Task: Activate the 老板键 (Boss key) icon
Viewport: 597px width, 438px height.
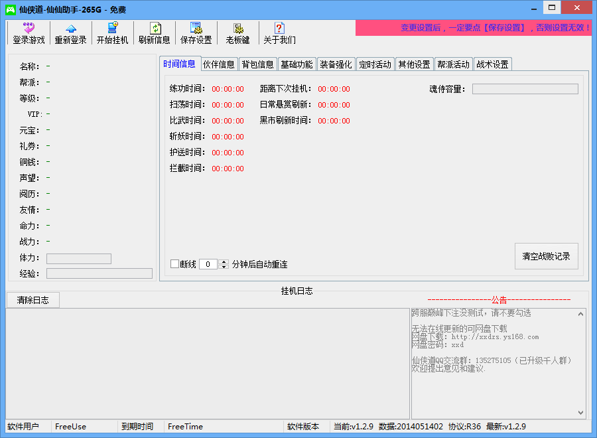Action: tap(236, 32)
